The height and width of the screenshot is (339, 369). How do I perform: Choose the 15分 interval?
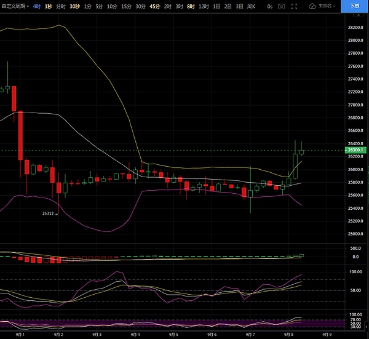coord(126,6)
